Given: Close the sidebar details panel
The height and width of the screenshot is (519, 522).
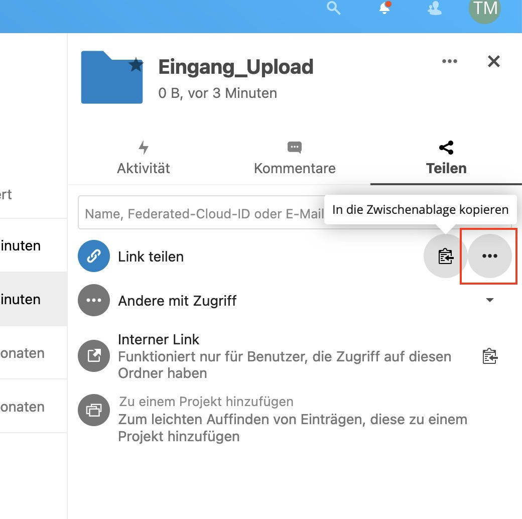Looking at the screenshot, I should pyautogui.click(x=494, y=61).
